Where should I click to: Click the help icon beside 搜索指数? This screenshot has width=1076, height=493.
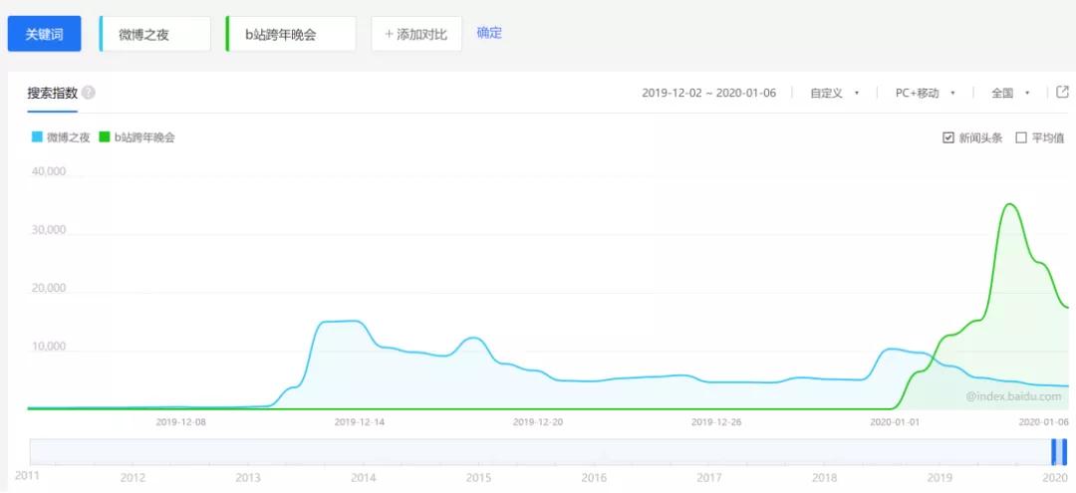89,93
